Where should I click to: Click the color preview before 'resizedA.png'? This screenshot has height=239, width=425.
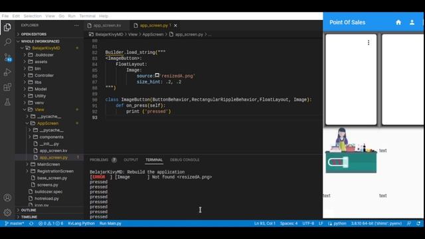tap(157, 75)
